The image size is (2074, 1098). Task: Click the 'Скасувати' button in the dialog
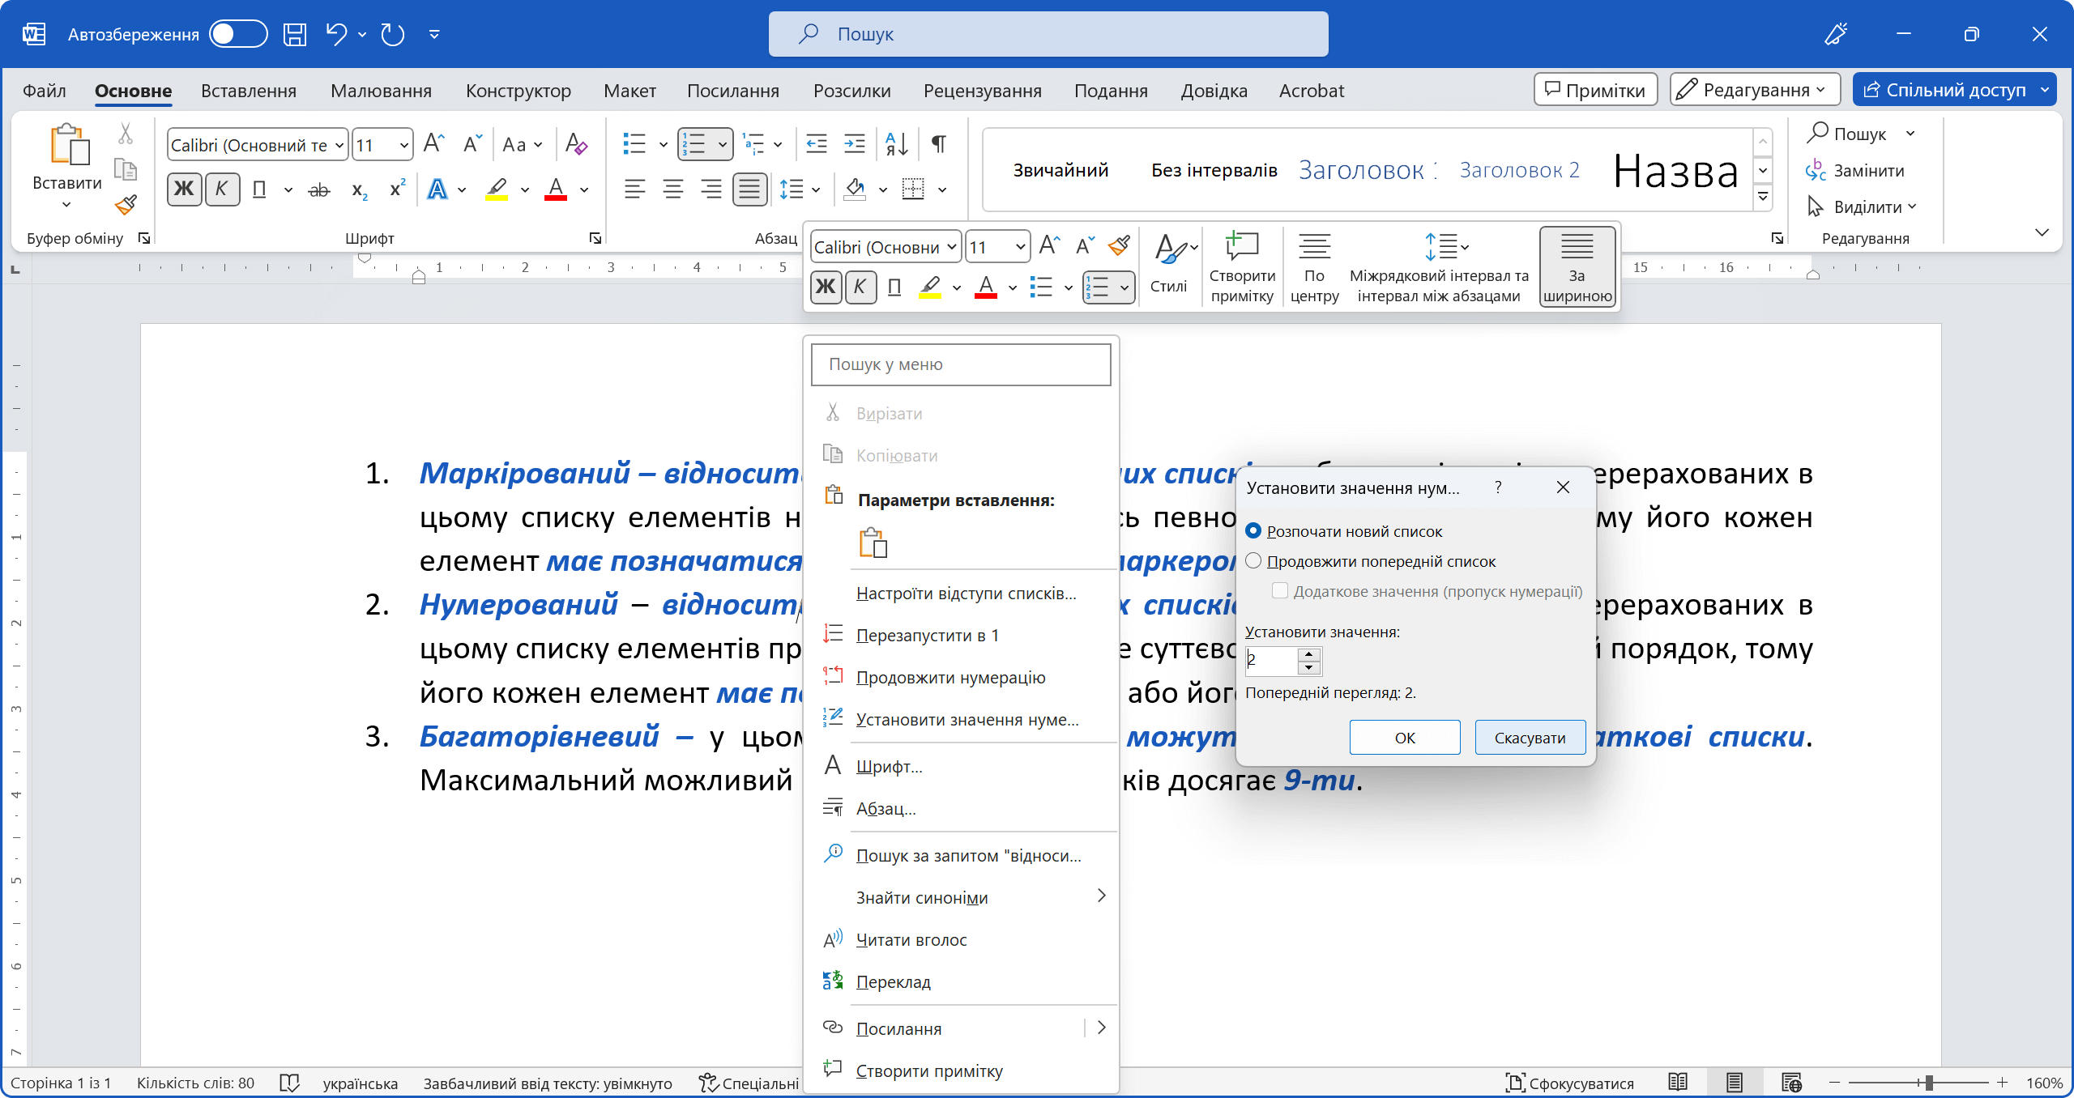[x=1529, y=737]
